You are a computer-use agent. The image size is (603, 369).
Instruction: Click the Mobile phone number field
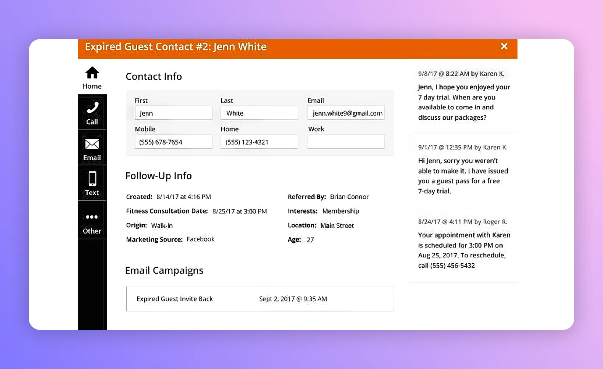click(173, 142)
